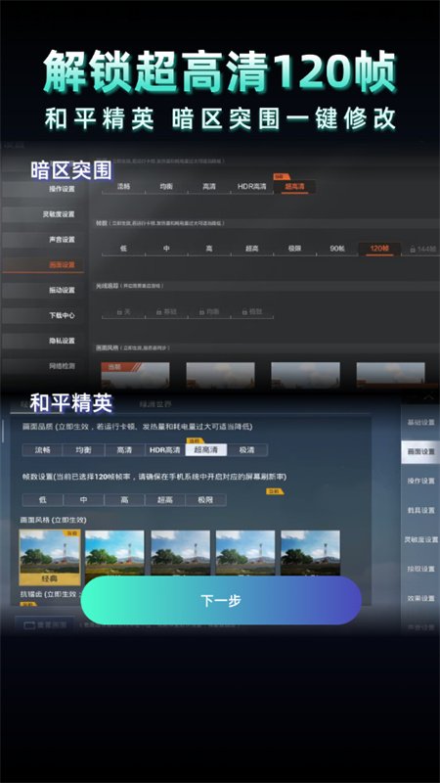Open 基础设置 in 和平精英 sidebar
Viewport: 440px width, 783px height.
[420, 423]
